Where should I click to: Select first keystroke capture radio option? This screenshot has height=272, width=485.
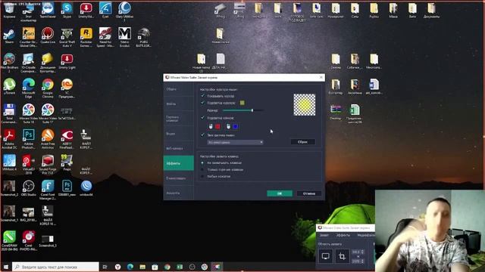coord(202,163)
